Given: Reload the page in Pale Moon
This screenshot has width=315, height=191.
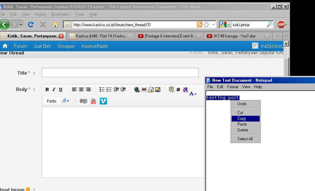Looking at the screenshot, I should [31, 25].
